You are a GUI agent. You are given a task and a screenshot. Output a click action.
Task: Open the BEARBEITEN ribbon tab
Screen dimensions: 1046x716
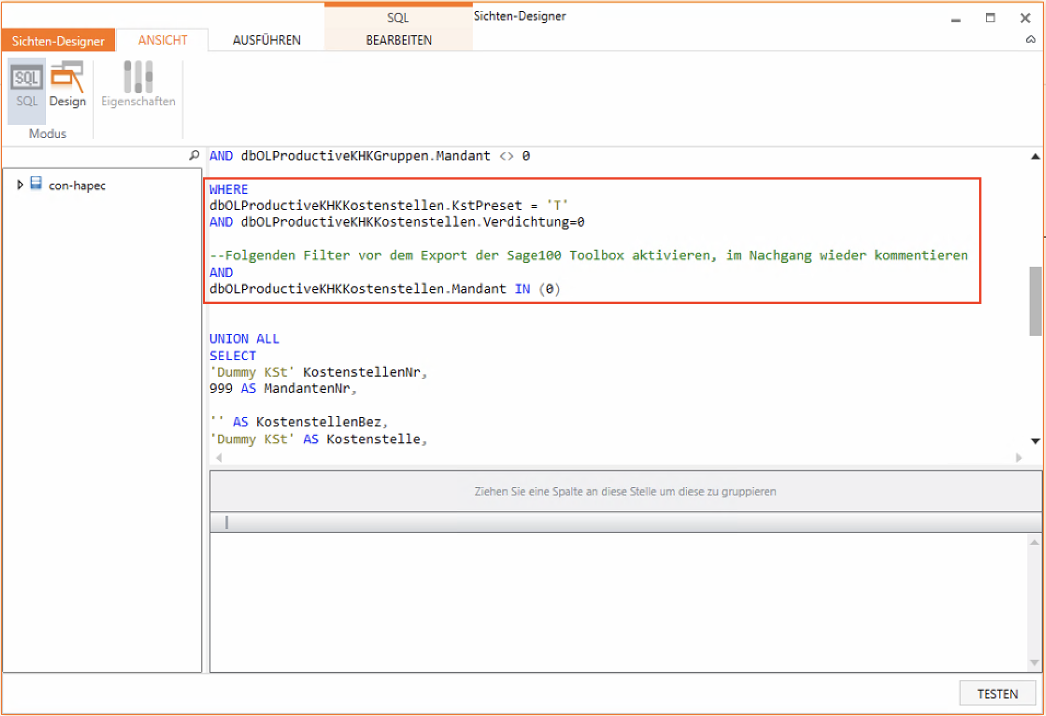399,41
